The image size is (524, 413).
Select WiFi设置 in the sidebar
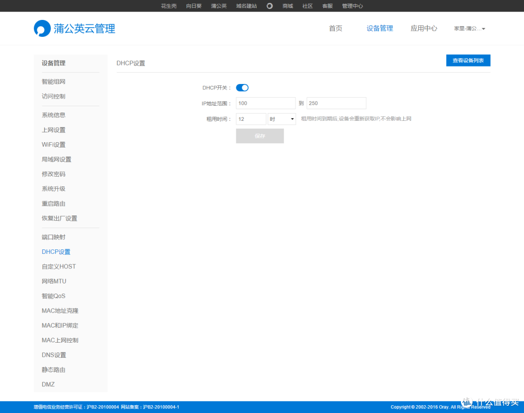coord(53,145)
